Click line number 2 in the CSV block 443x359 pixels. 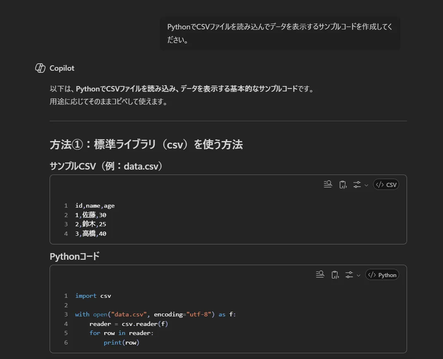66,215
